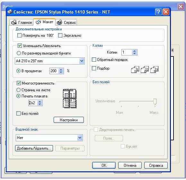The image size is (186, 180).
Task: Click the Добавить/Удалить button
Action: (34, 148)
